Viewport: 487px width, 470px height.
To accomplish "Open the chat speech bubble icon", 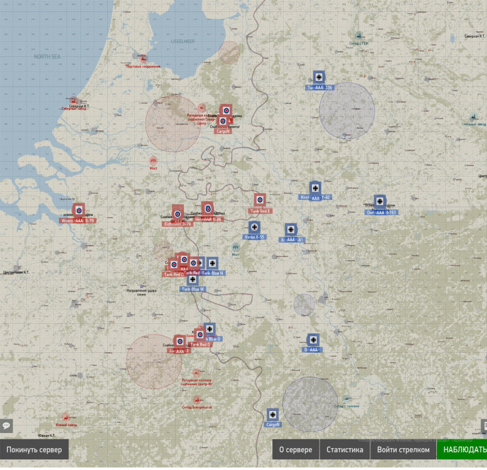I will 6,426.
